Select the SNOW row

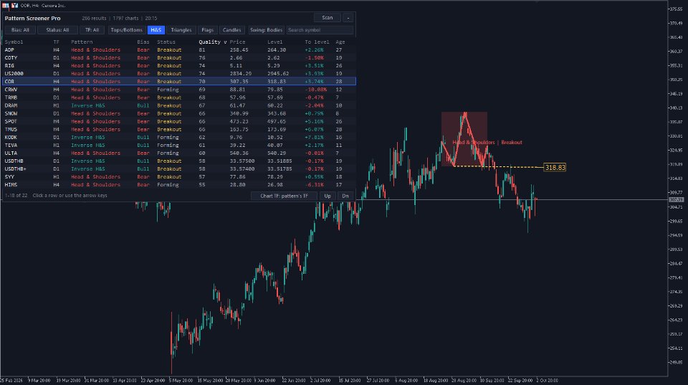179,113
